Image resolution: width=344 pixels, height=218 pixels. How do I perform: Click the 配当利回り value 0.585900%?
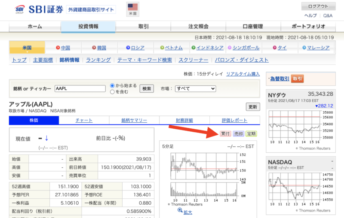click(139, 212)
